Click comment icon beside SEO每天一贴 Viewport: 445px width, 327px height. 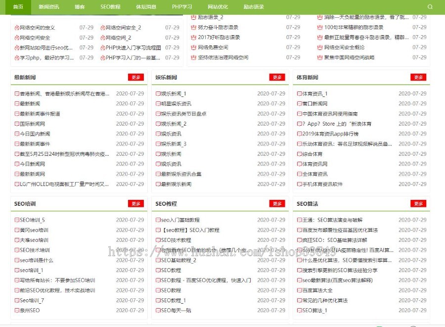point(158,311)
